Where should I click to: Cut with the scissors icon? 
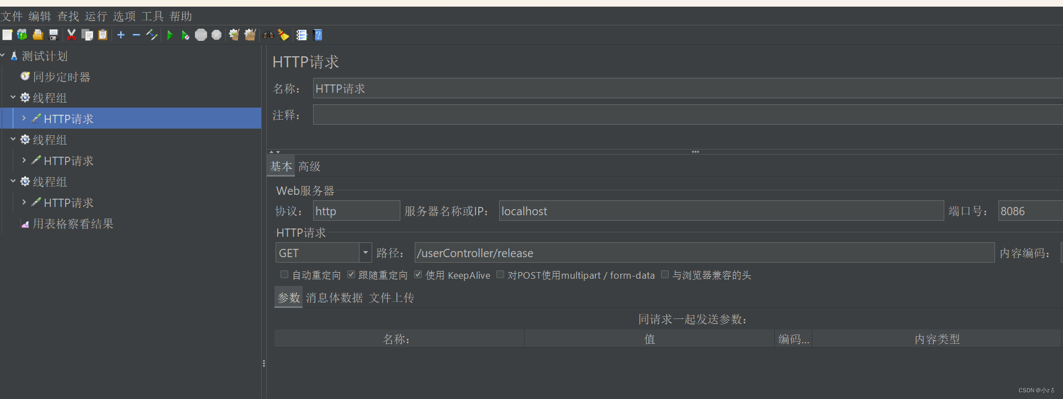[x=71, y=35]
